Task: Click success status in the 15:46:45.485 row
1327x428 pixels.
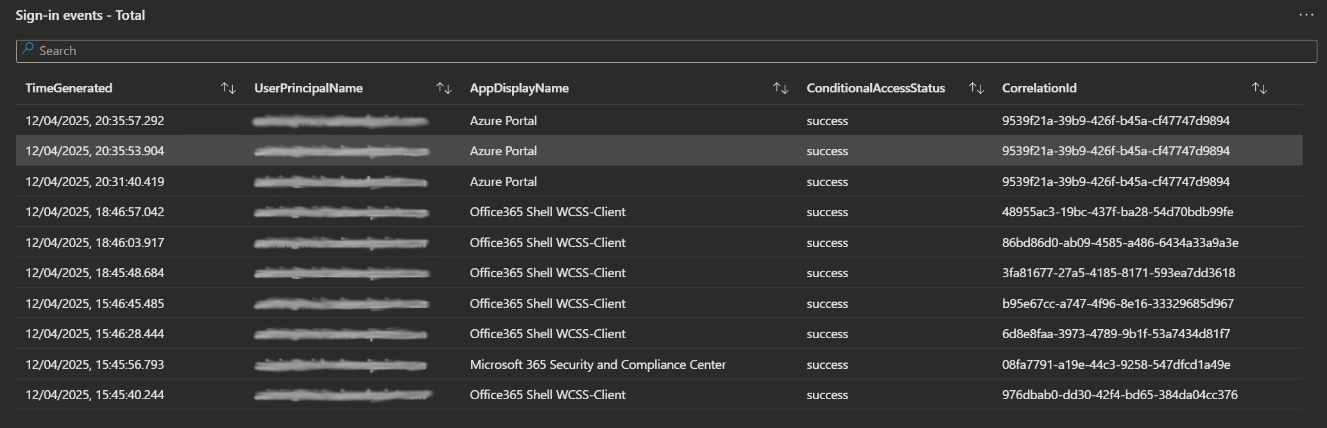Action: tap(827, 304)
